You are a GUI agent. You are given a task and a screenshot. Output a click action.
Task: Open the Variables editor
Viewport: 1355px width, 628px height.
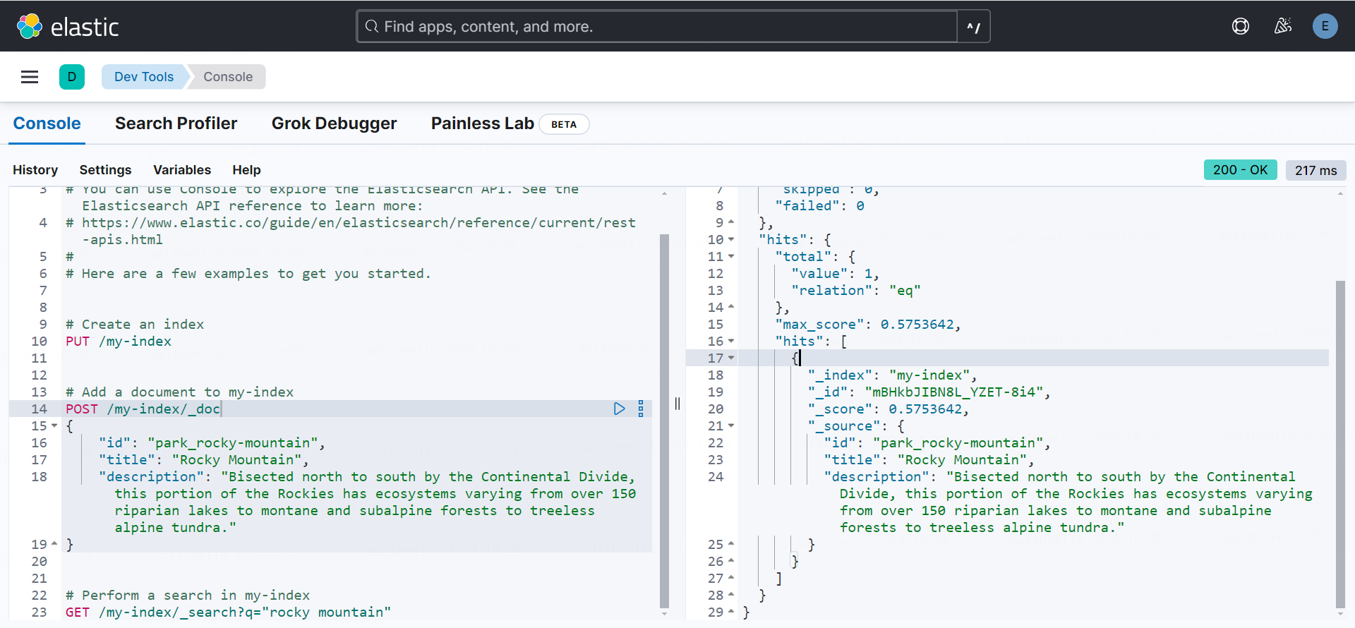pos(182,170)
